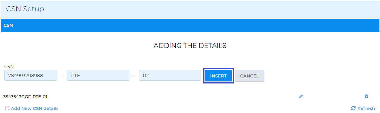Image resolution: width=380 pixels, height=113 pixels.
Task: Click the ADDING THE DETAILS heading
Action: 190,46
